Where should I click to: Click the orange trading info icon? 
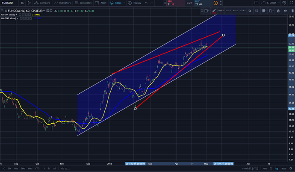215,3
